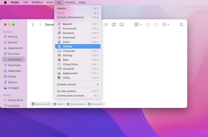Image resolution: width=208 pixels, height=137 pixels.
Task: Open the Finestra menu
Action: coord(70,2)
